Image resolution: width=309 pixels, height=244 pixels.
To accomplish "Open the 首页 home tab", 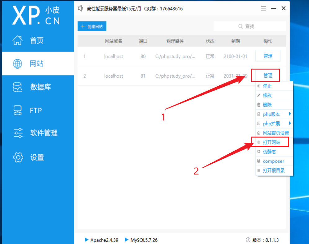I will click(38, 40).
